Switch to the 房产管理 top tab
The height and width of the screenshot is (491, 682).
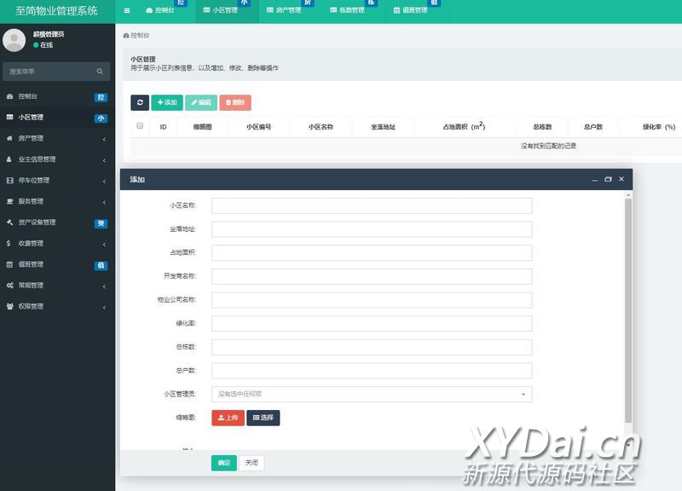pyautogui.click(x=284, y=10)
